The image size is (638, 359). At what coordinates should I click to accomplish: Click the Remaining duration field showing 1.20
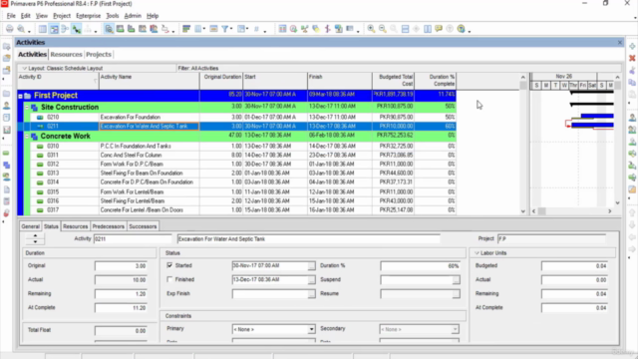coord(121,294)
